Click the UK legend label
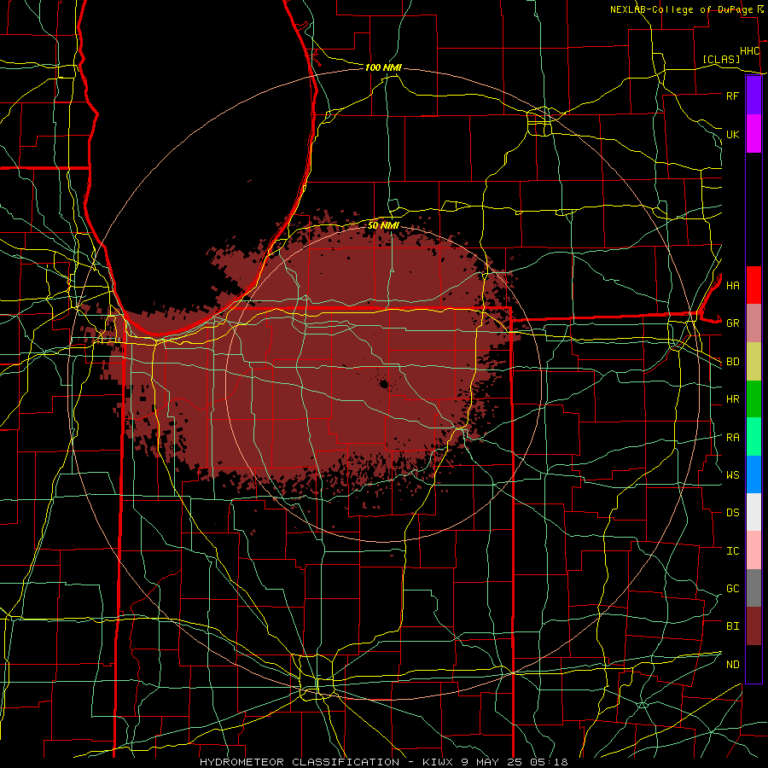The height and width of the screenshot is (768, 768). (732, 134)
